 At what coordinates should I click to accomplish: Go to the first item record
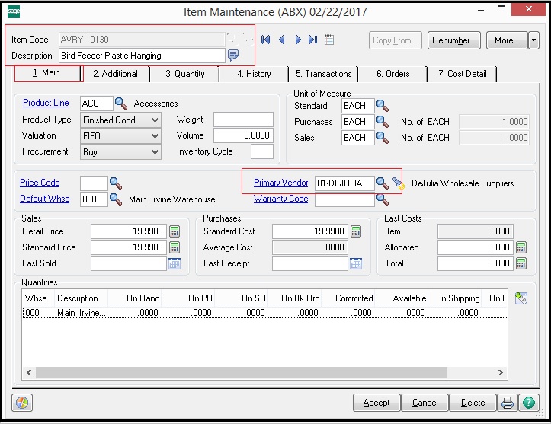[x=266, y=40]
